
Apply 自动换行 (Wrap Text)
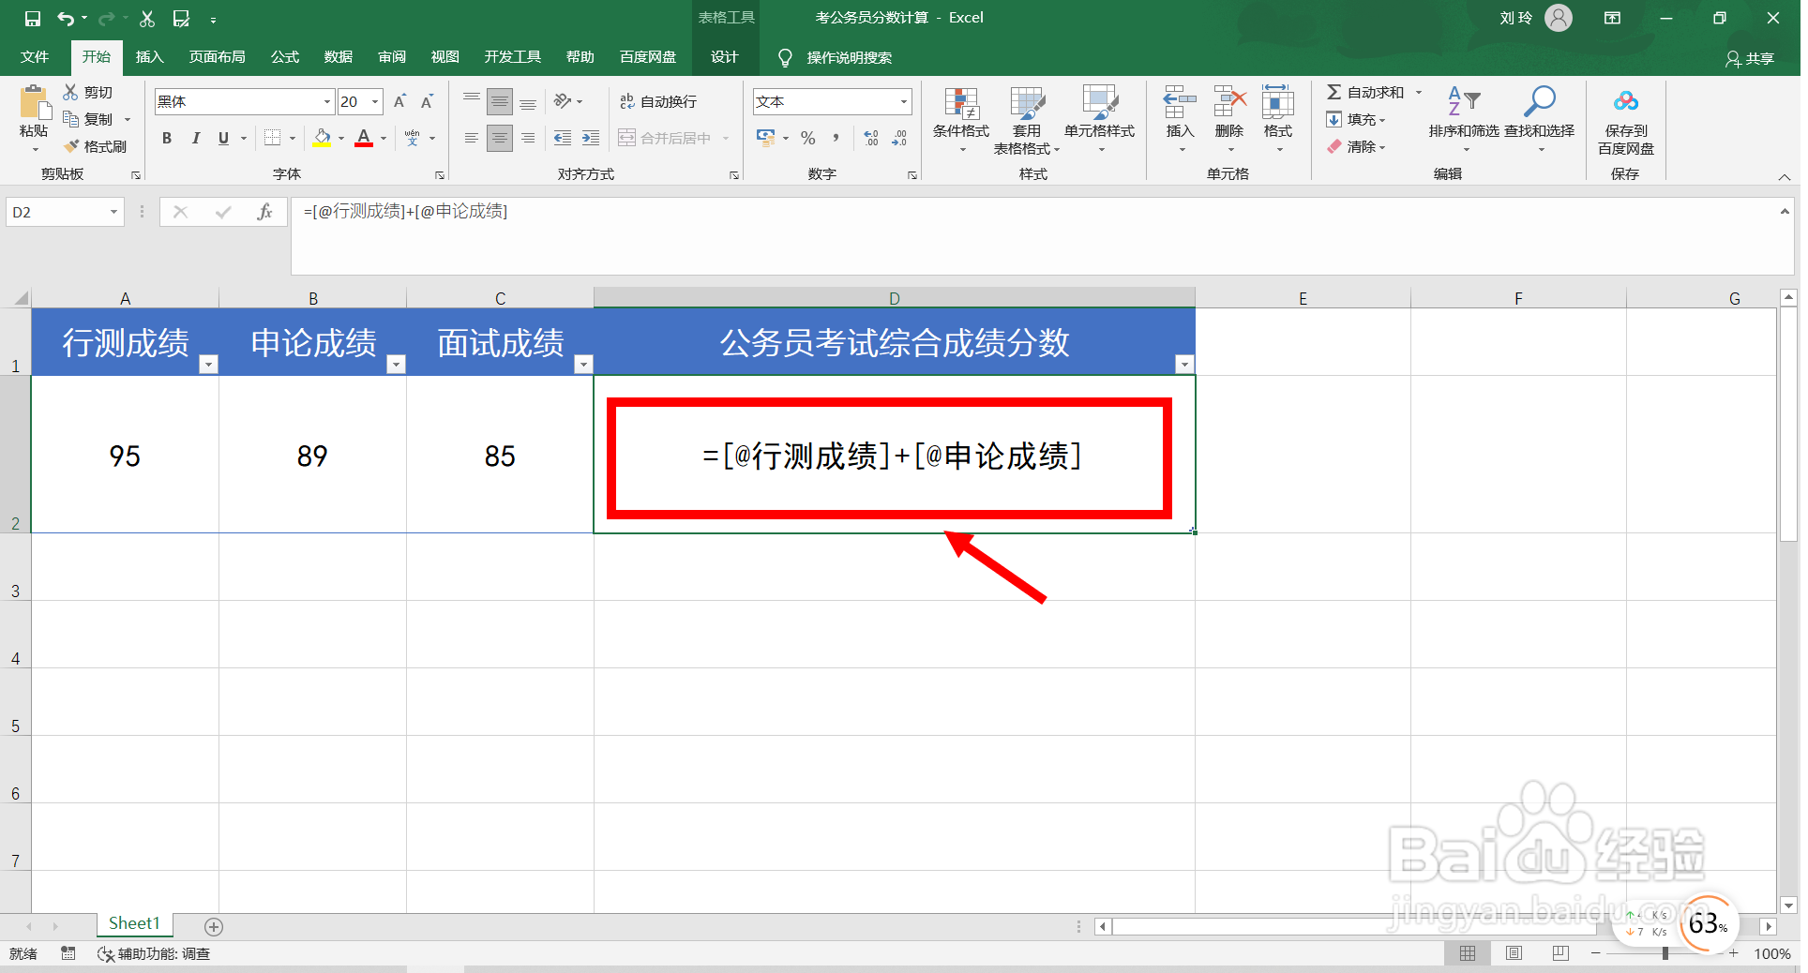[x=659, y=100]
